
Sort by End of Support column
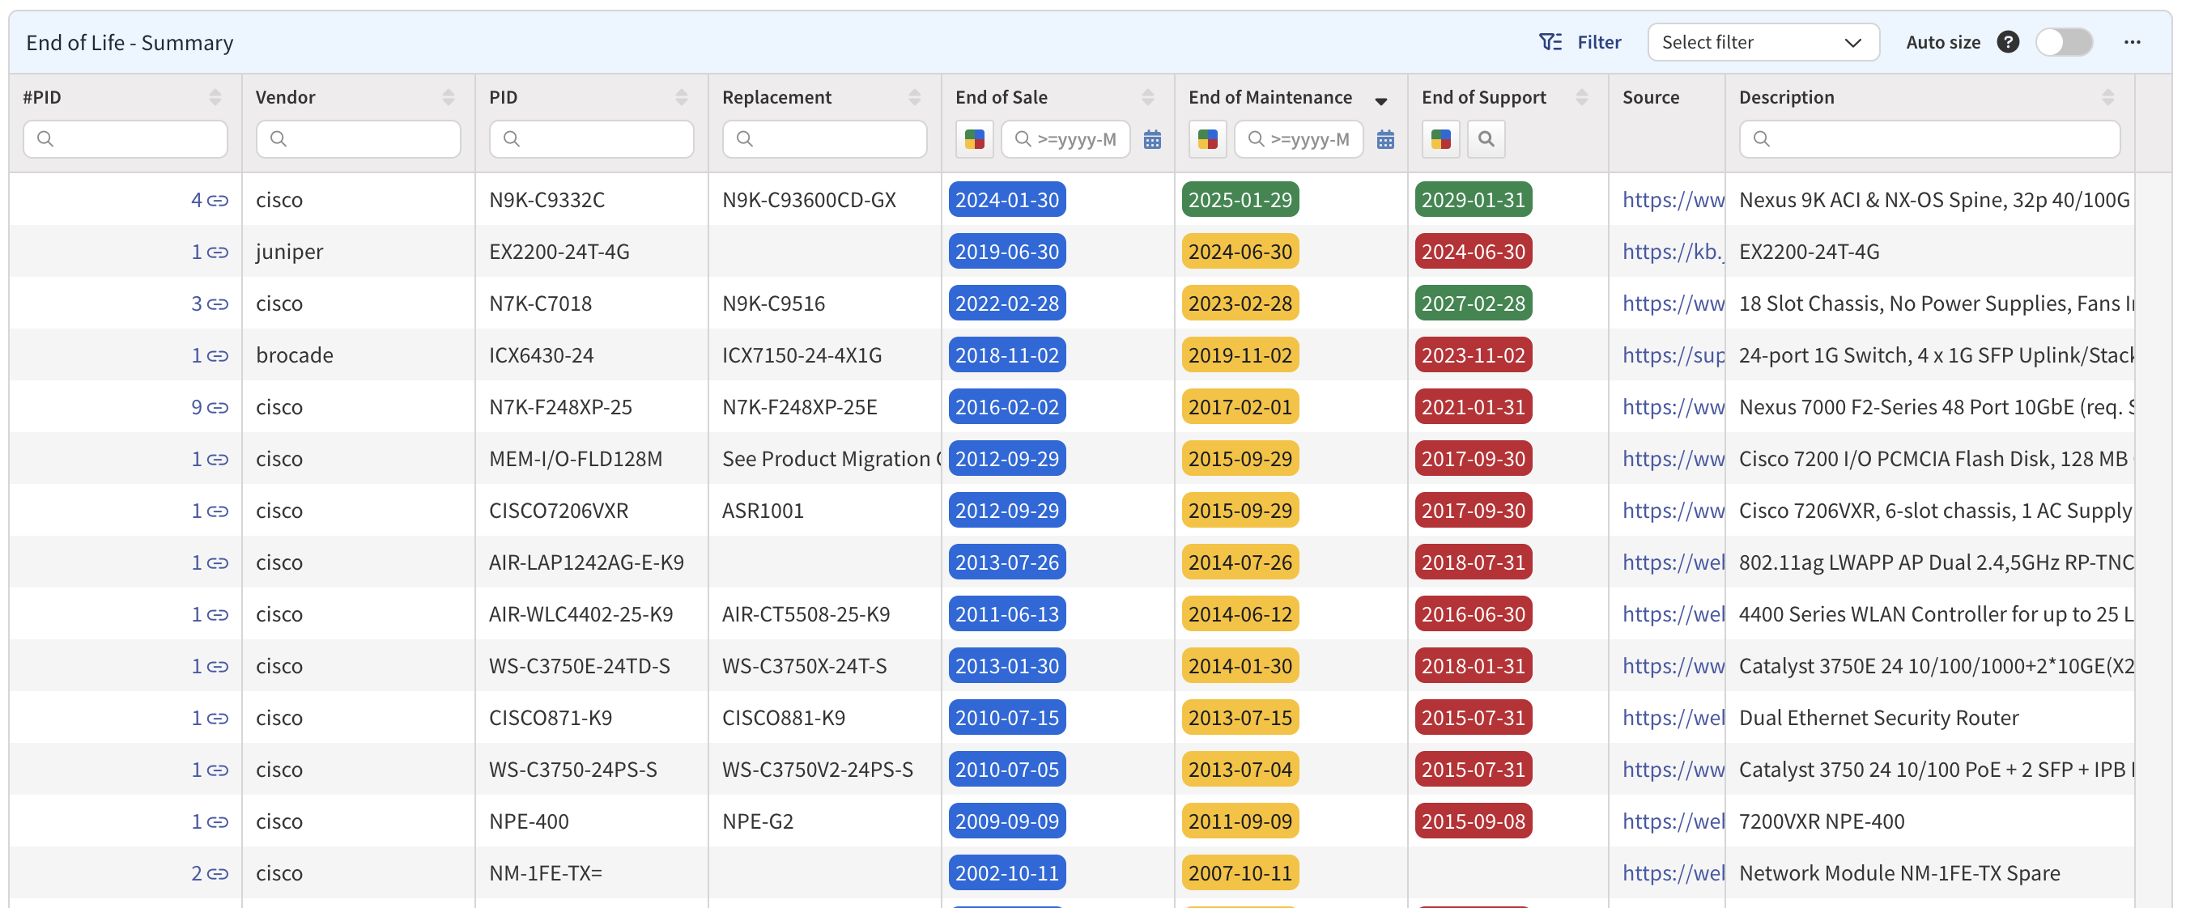coord(1581,97)
